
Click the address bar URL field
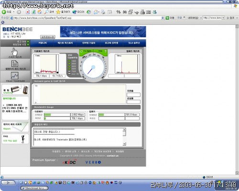coord(87,18)
